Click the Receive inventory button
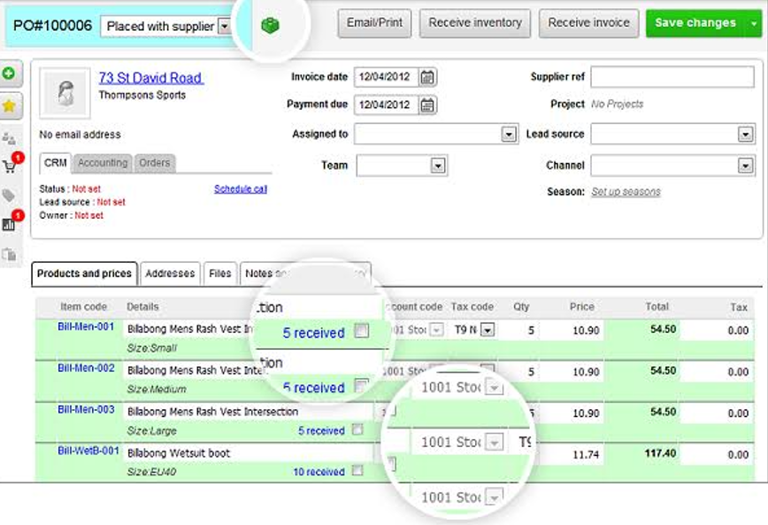Screen dimensions: 768x525 475,23
